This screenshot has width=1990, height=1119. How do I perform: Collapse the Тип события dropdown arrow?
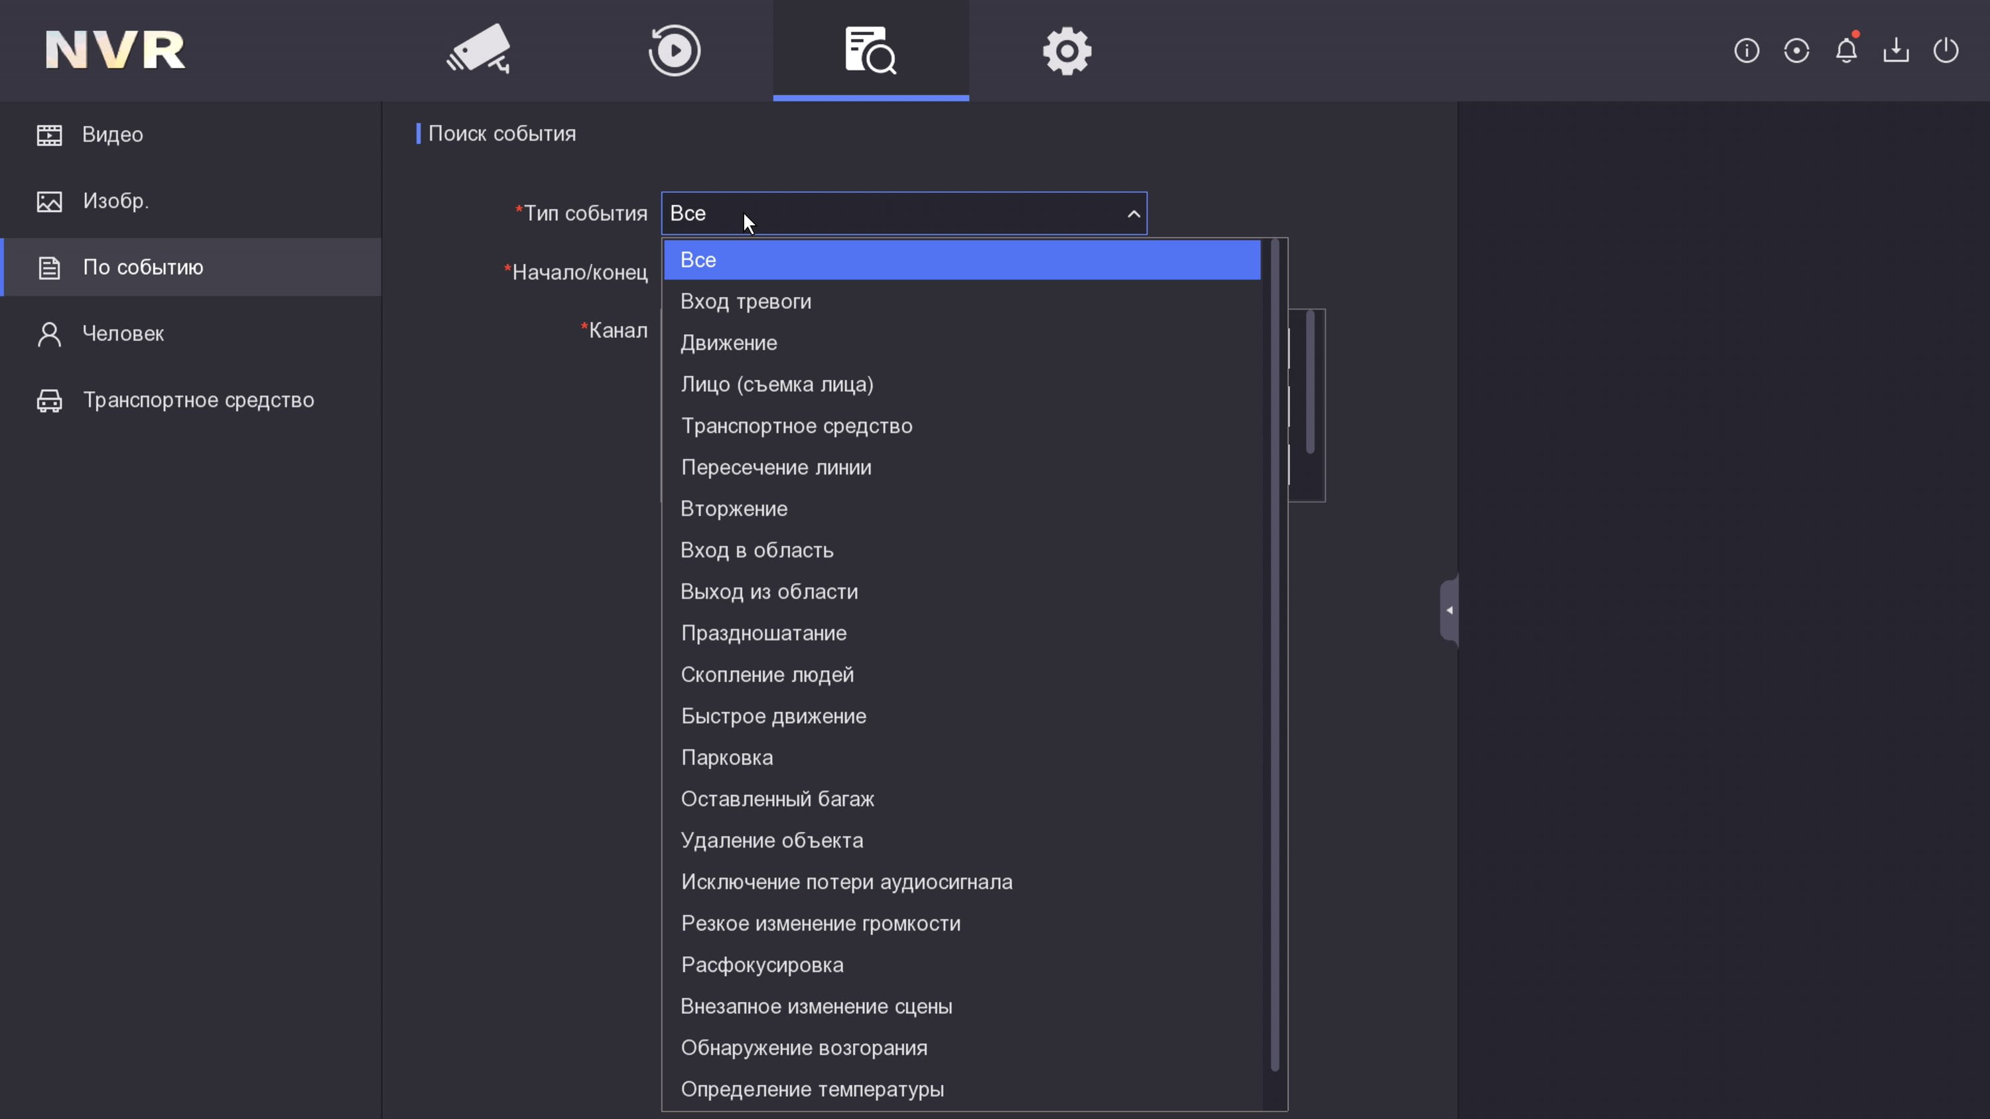1133,214
